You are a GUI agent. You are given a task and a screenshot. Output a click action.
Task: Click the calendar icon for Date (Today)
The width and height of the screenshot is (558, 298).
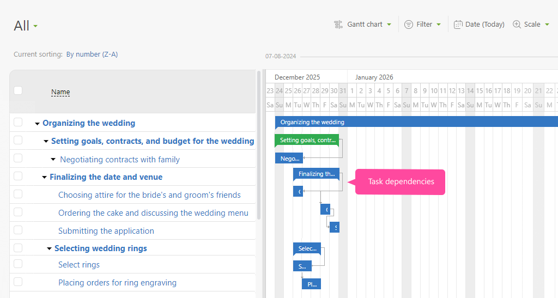pos(458,25)
